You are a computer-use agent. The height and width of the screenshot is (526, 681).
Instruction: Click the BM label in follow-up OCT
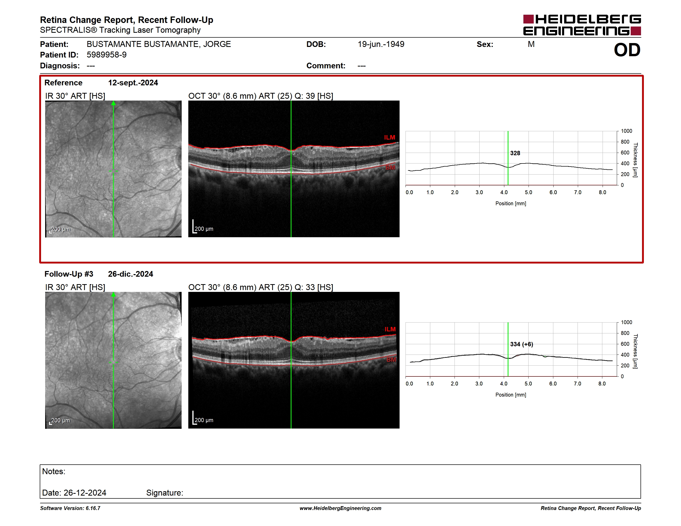[x=392, y=360]
